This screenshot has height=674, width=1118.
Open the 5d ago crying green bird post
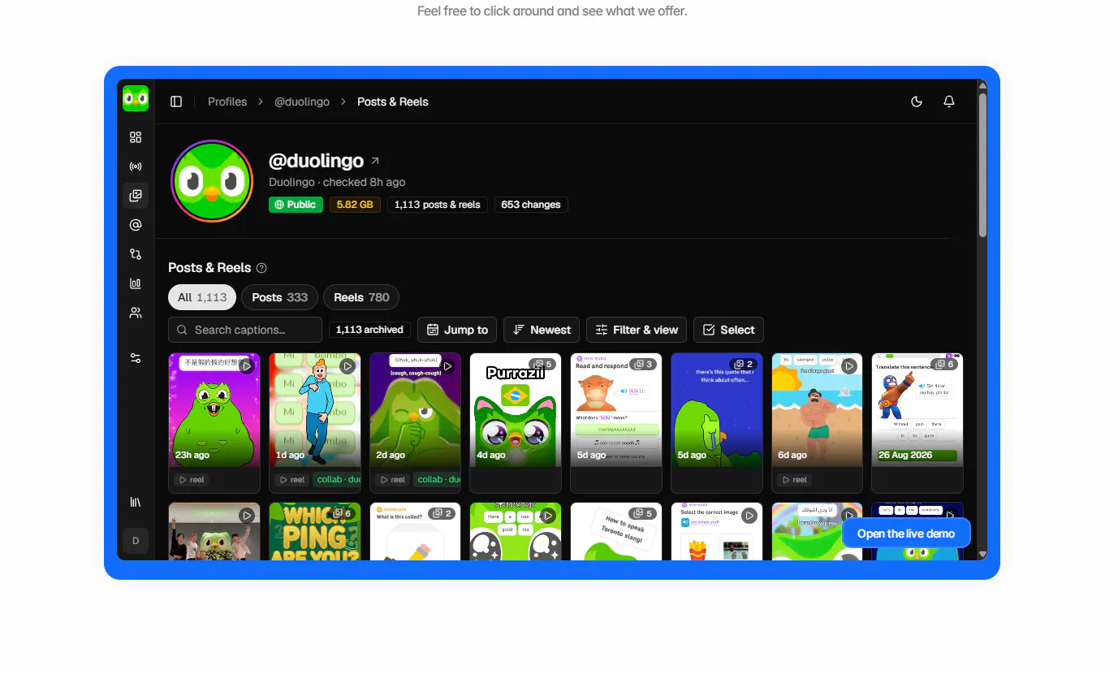click(x=717, y=410)
